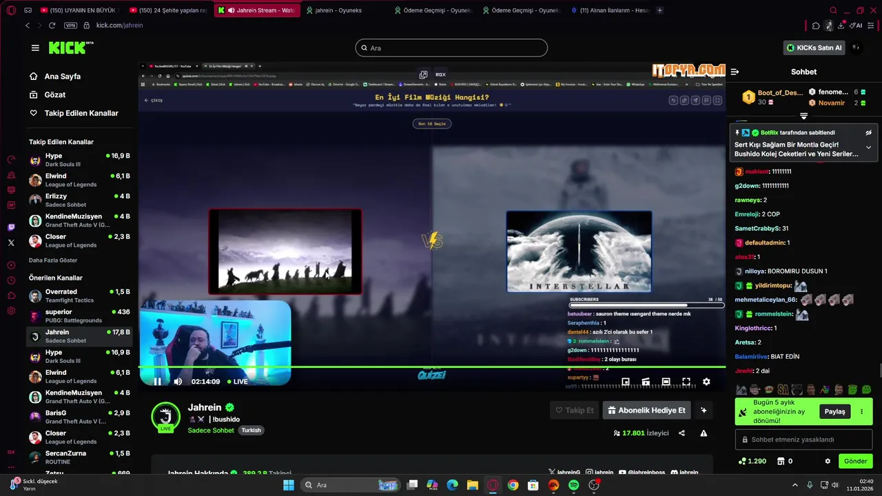Open Overrated Teamfight Tactics channel
This screenshot has height=496, width=882.
[79, 296]
